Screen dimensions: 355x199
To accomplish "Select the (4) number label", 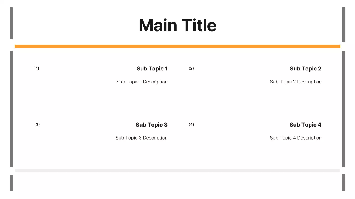I will [x=191, y=124].
